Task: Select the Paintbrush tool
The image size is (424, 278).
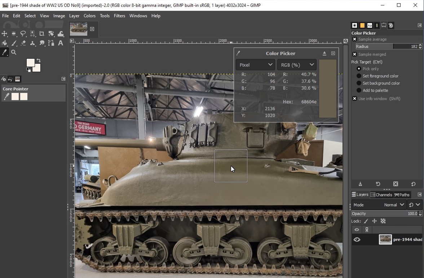Action: (14, 43)
